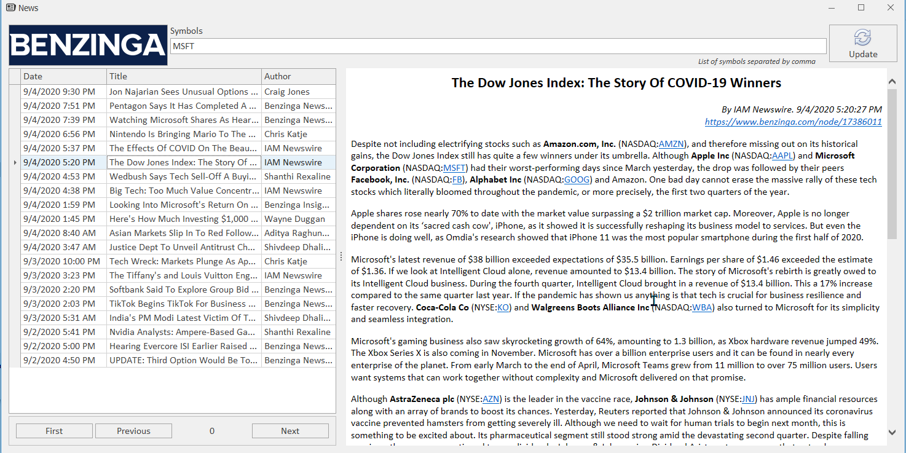
Task: Open the benzinga.com article URL
Action: pos(793,121)
